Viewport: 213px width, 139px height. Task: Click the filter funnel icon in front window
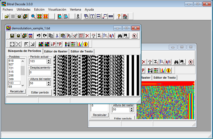[94, 36]
